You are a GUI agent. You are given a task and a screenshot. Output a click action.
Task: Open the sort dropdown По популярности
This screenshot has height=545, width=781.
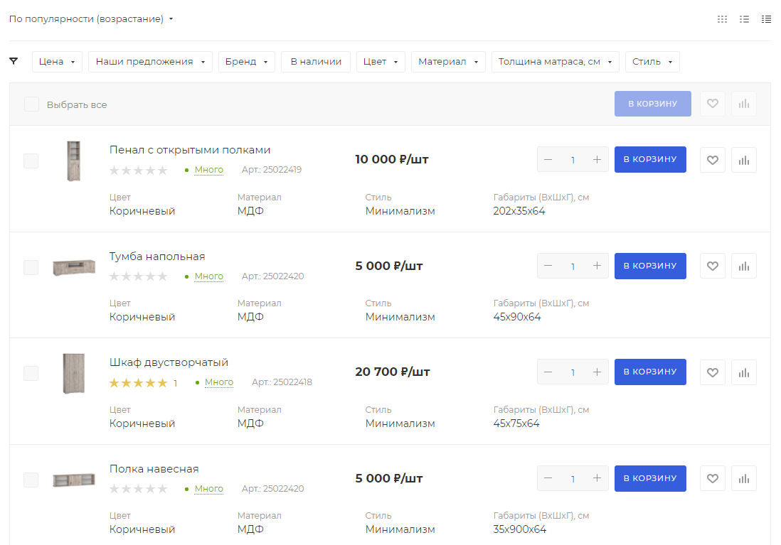click(x=91, y=19)
